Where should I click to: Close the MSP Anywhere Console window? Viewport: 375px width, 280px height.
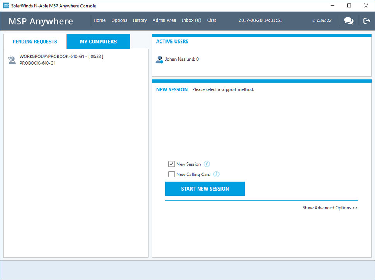pyautogui.click(x=366, y=6)
